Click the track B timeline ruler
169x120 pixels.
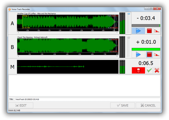(x=68, y=54)
